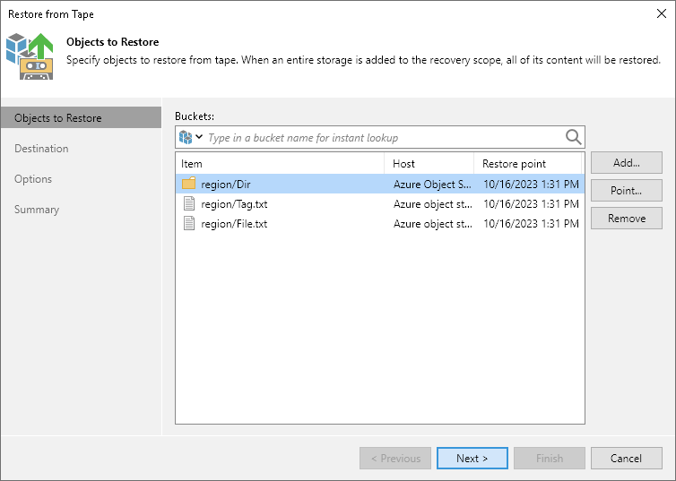Select the region/Dir item name
676x481 pixels.
[225, 185]
